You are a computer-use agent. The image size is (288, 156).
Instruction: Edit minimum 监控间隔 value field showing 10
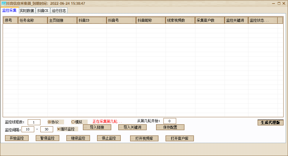[28, 129]
